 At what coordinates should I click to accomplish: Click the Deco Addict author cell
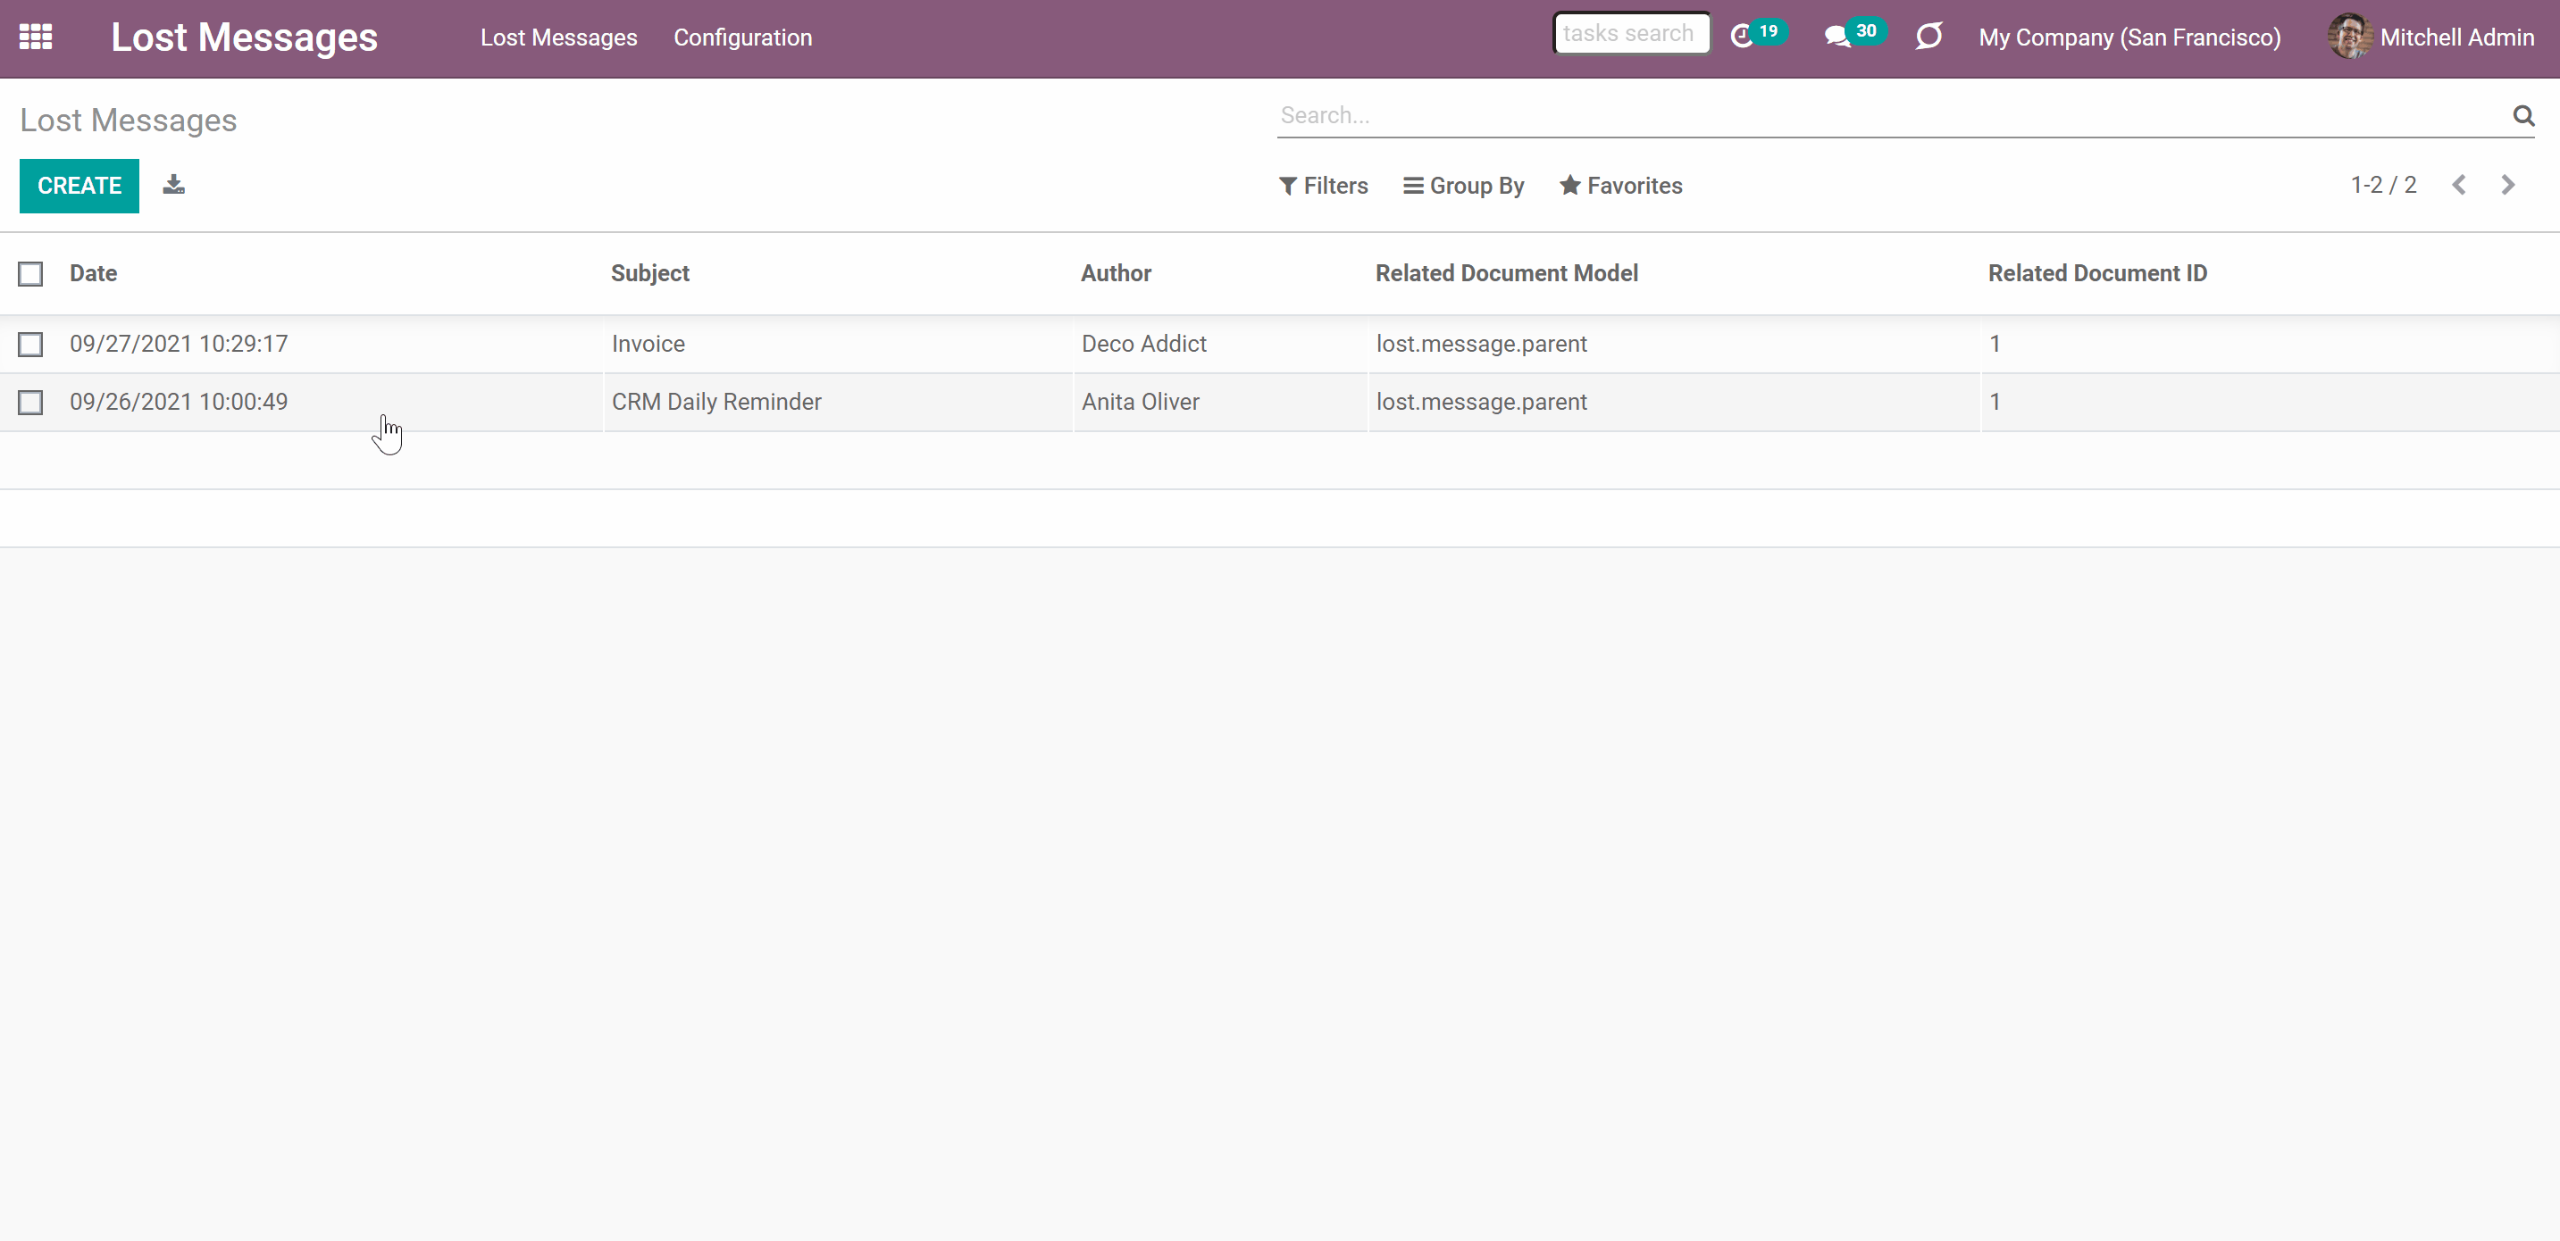click(1144, 344)
